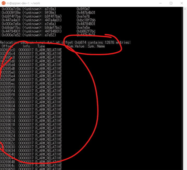The height and width of the screenshot is (170, 187).
Task: Maximize the terminal window
Action: point(171,3)
